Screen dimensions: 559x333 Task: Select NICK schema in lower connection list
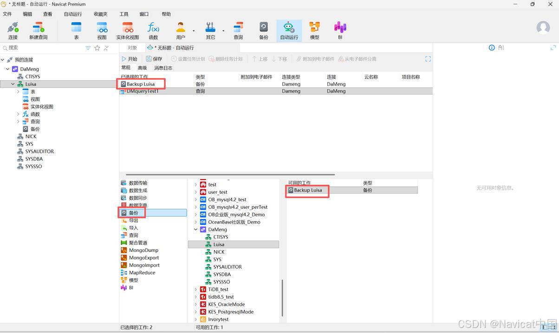[219, 252]
